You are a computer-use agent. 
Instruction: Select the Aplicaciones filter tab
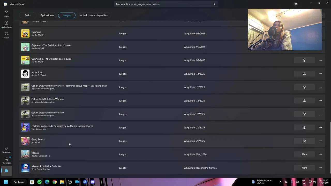point(47,15)
